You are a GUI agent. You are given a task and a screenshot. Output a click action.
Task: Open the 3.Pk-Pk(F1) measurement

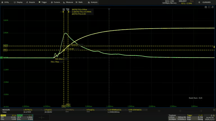click(x=70, y=110)
